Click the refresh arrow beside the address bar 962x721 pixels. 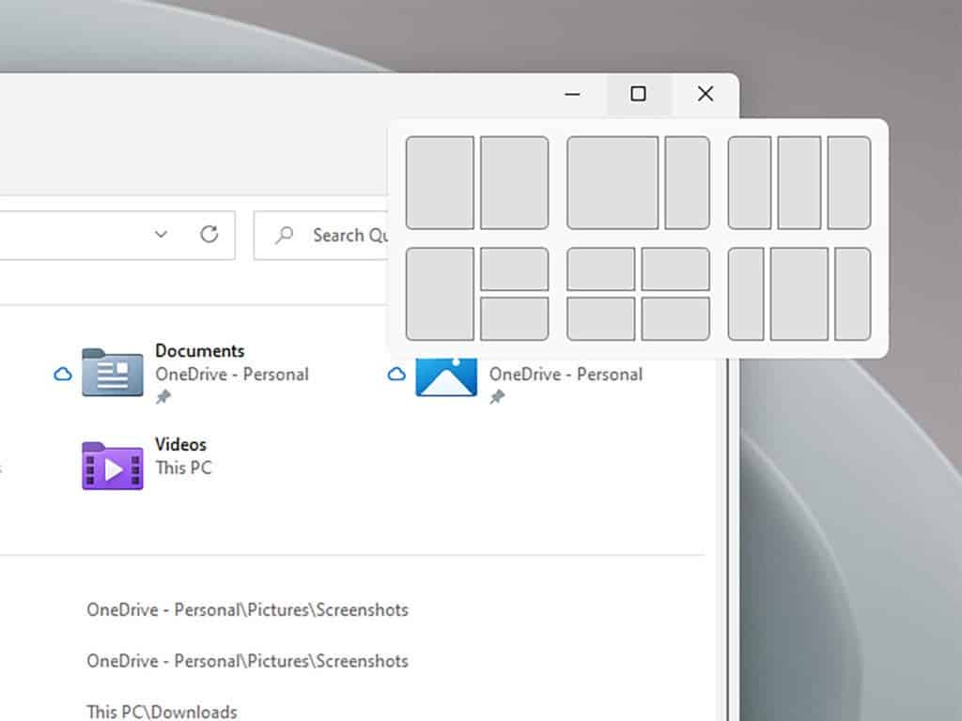click(x=209, y=234)
